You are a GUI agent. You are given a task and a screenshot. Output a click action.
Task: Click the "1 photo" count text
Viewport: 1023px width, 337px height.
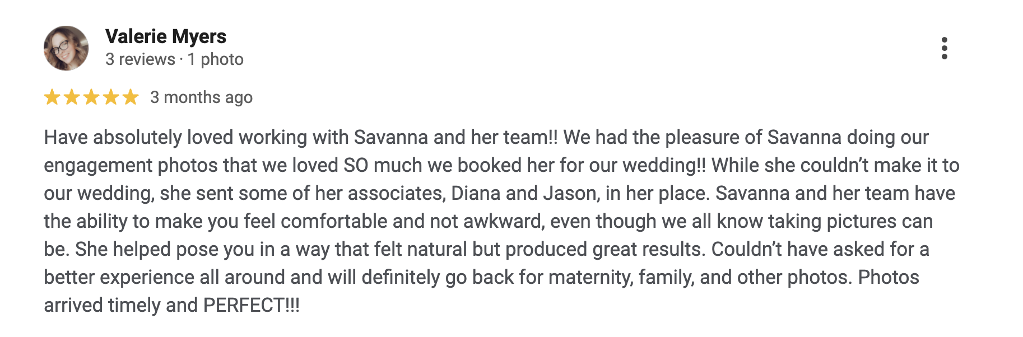(216, 59)
